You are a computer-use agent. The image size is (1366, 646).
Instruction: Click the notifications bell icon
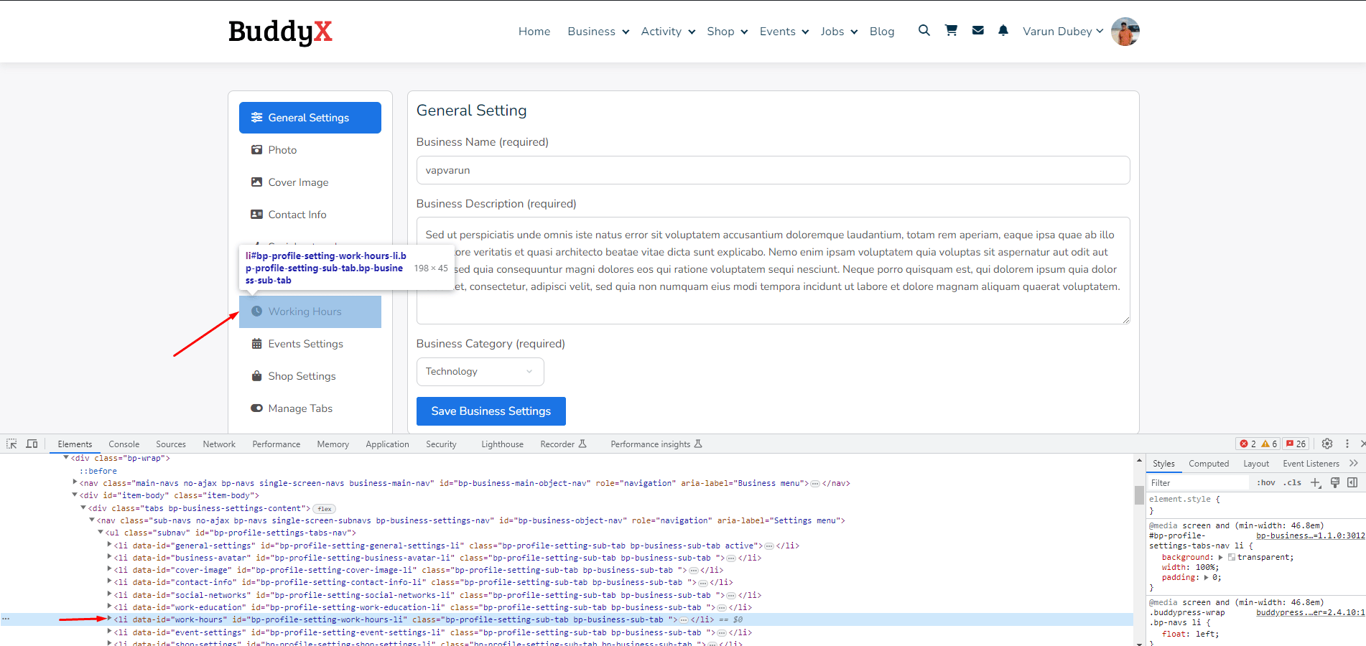(x=1003, y=30)
